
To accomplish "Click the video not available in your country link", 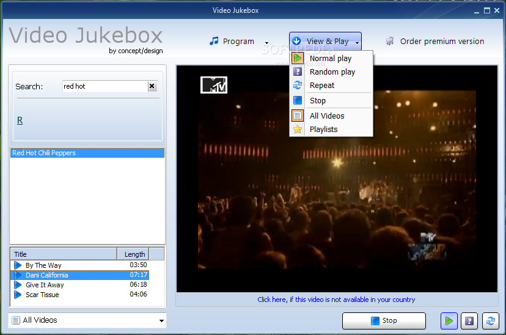I will [336, 300].
